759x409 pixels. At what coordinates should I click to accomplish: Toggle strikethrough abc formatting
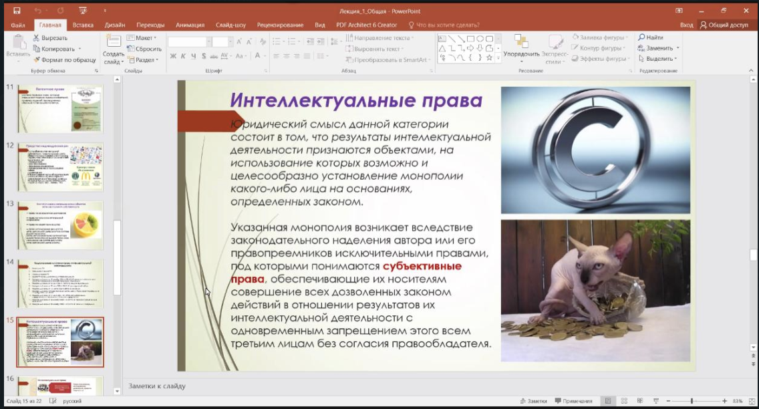tap(214, 56)
